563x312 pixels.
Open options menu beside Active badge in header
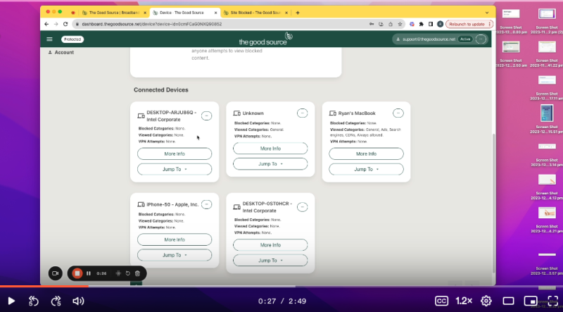481,39
